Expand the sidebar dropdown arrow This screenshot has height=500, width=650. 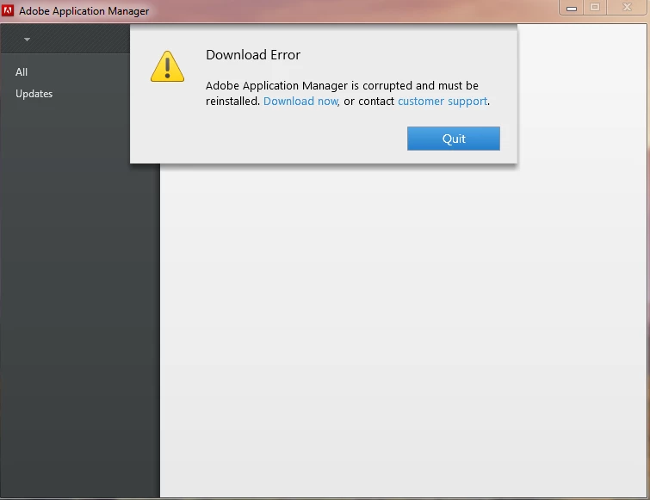(27, 40)
